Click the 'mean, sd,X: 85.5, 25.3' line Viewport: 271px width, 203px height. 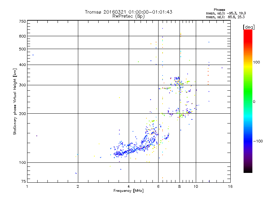(225, 17)
